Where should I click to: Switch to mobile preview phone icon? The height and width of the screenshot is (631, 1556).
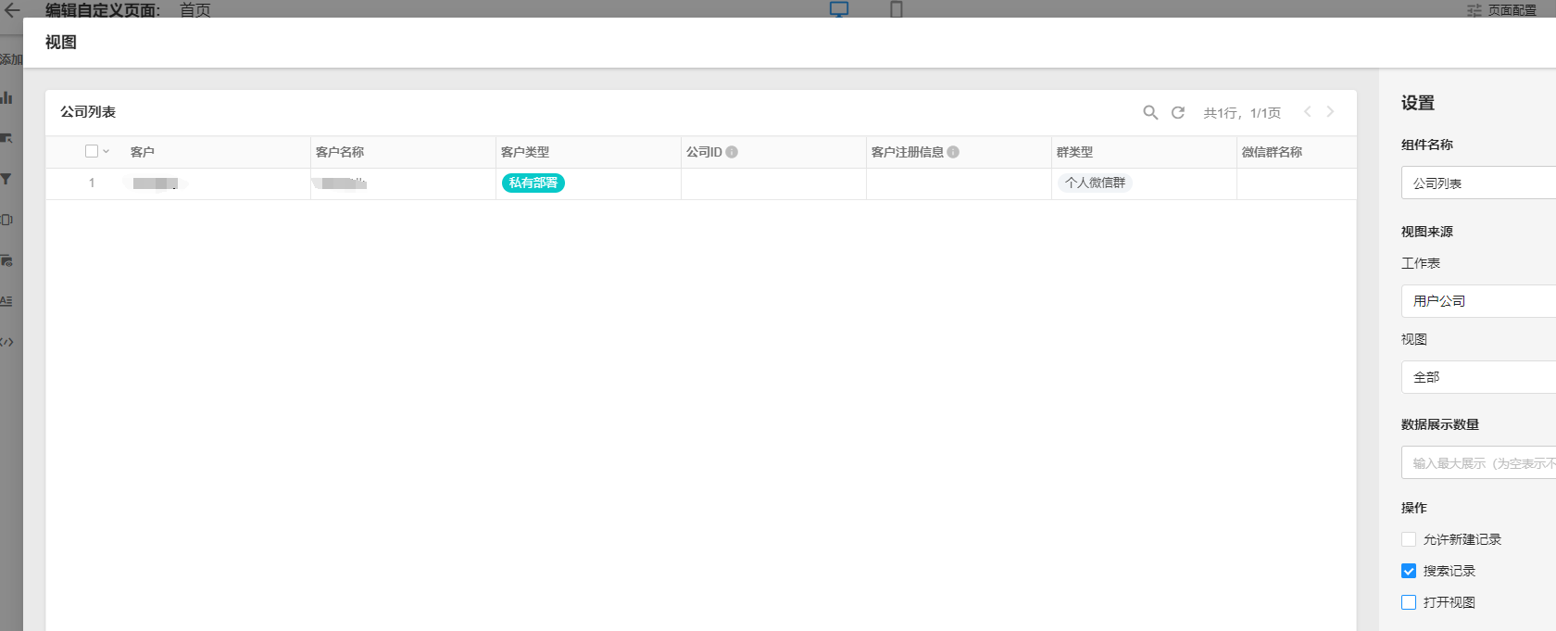tap(896, 9)
